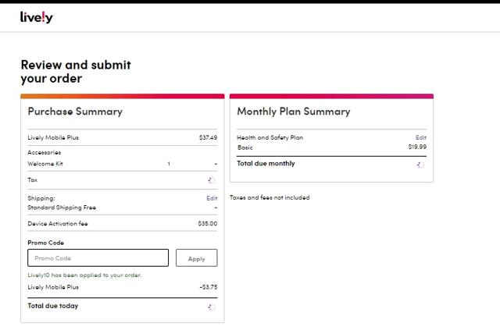Click the Tax loading spinner icon
The width and height of the screenshot is (500, 330).
point(212,180)
